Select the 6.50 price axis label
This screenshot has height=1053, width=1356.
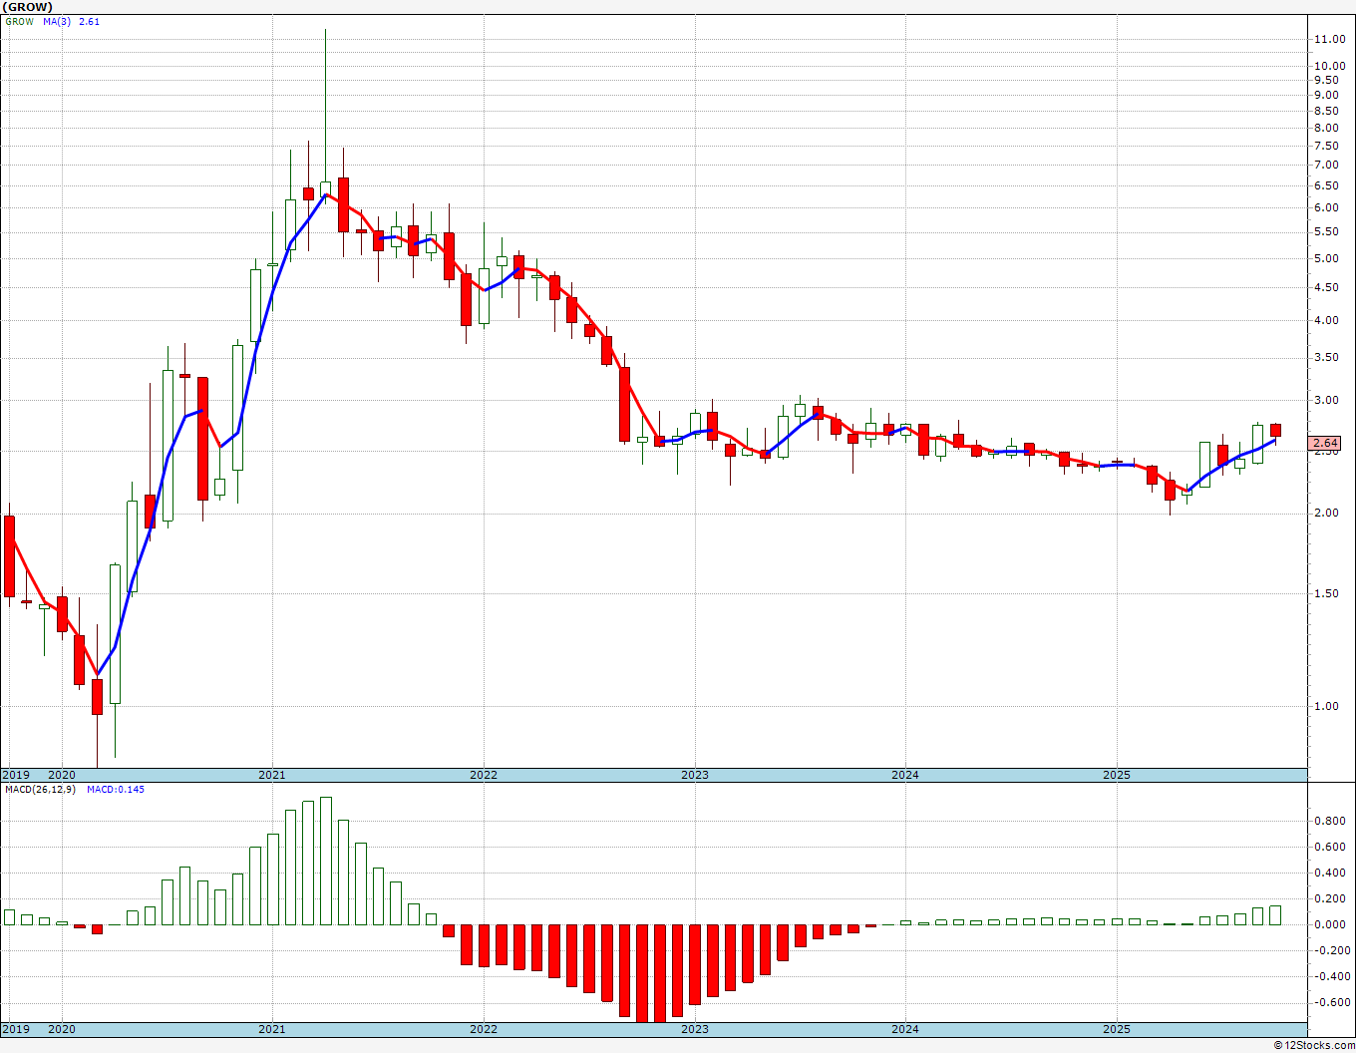[x=1325, y=186]
